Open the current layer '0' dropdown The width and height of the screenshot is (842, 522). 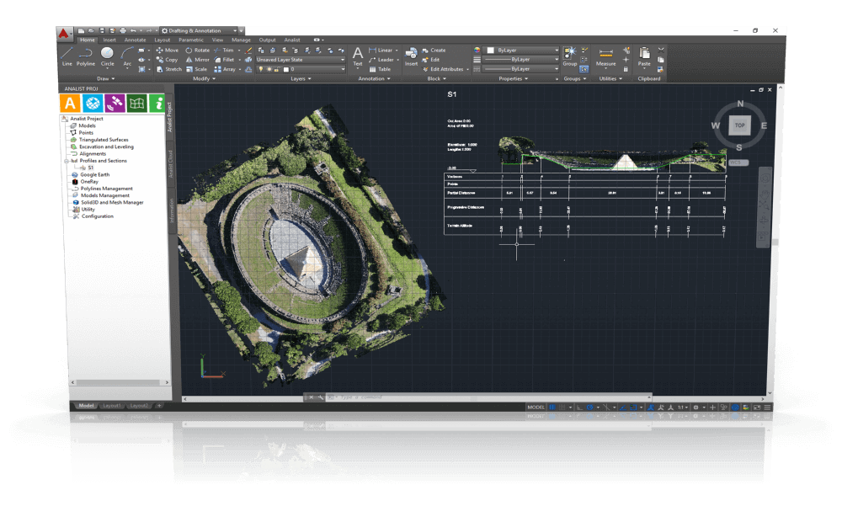coord(301,69)
